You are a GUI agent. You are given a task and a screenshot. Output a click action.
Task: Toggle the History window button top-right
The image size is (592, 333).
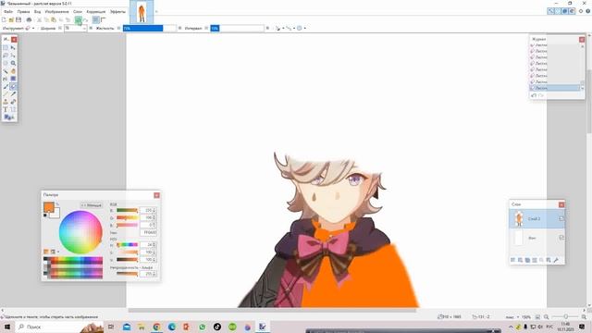point(558,11)
